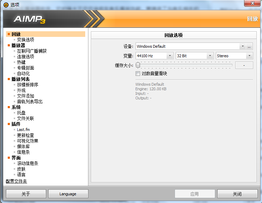Open 按模板排序 settings
The width and height of the screenshot is (262, 203).
point(27,85)
